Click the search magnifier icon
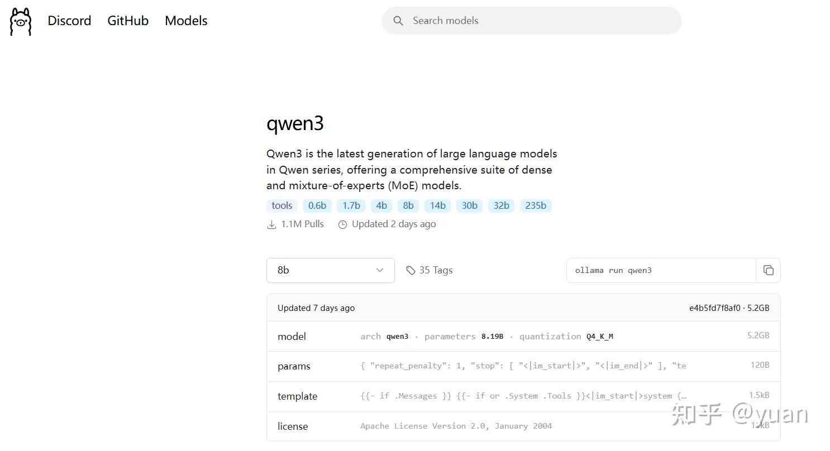 (x=398, y=21)
